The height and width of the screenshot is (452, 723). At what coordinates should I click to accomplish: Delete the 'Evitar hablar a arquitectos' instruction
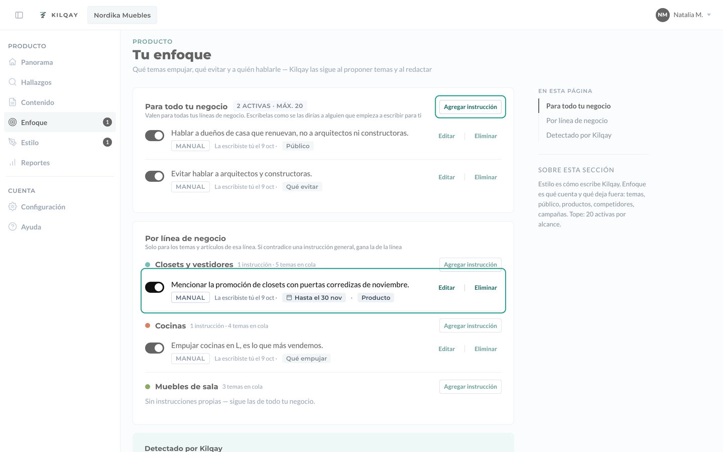(486, 177)
